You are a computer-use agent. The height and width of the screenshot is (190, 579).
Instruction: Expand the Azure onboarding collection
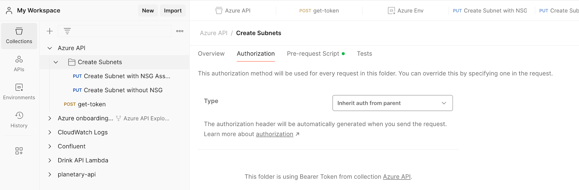click(50, 118)
